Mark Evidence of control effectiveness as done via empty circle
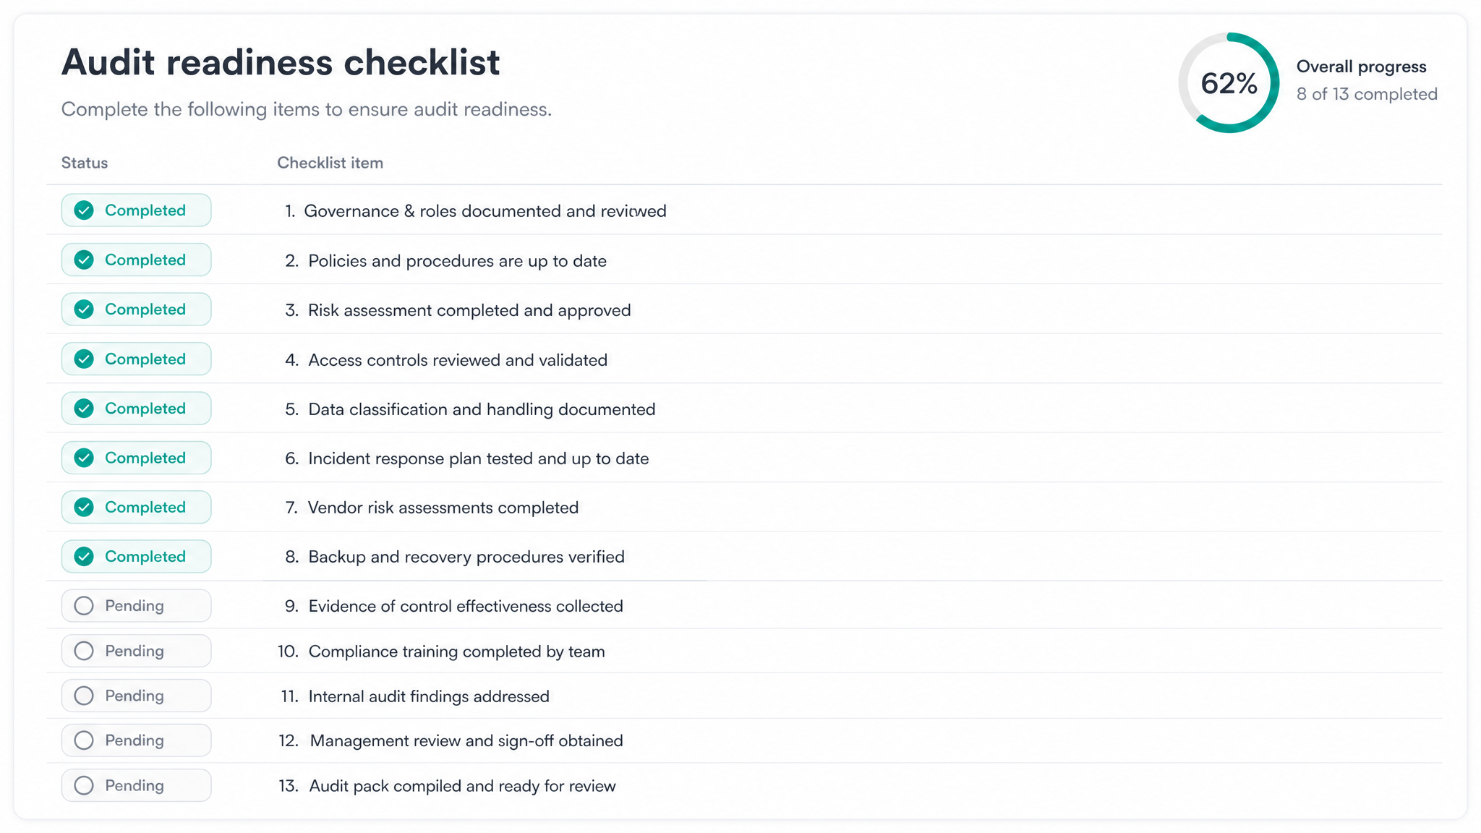1481x833 pixels. point(84,606)
